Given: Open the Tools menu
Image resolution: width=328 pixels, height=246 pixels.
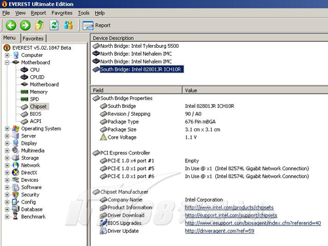Looking at the screenshot, I should (84, 13).
